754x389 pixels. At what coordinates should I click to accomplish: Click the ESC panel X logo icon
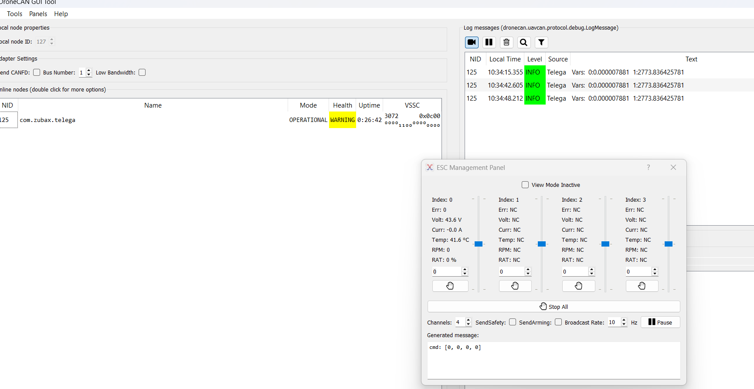click(x=430, y=167)
